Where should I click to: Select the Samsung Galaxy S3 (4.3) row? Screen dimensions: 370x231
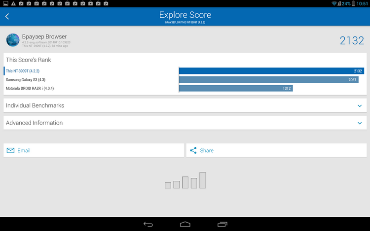point(185,80)
